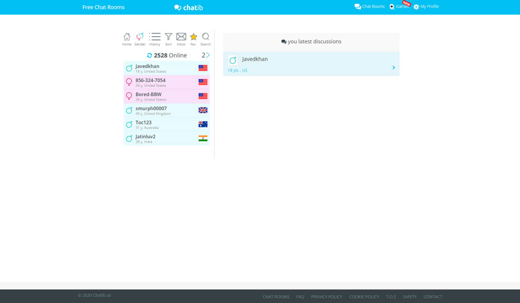Expand Javedkhan discussion with the chevron
This screenshot has width=520, height=303.
coord(393,68)
